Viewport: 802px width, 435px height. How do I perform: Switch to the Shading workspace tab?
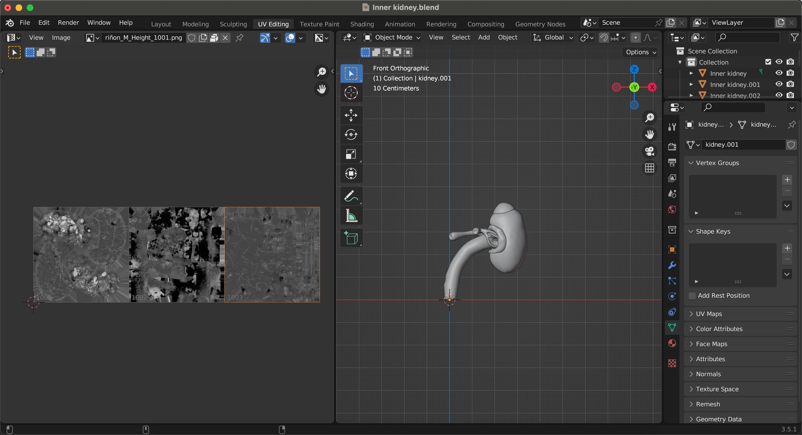(x=362, y=24)
